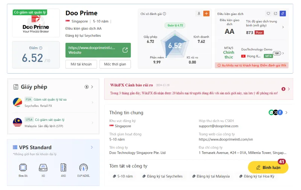Click the orange plus compare icon
Screen dimensions: 301x190
206,14
